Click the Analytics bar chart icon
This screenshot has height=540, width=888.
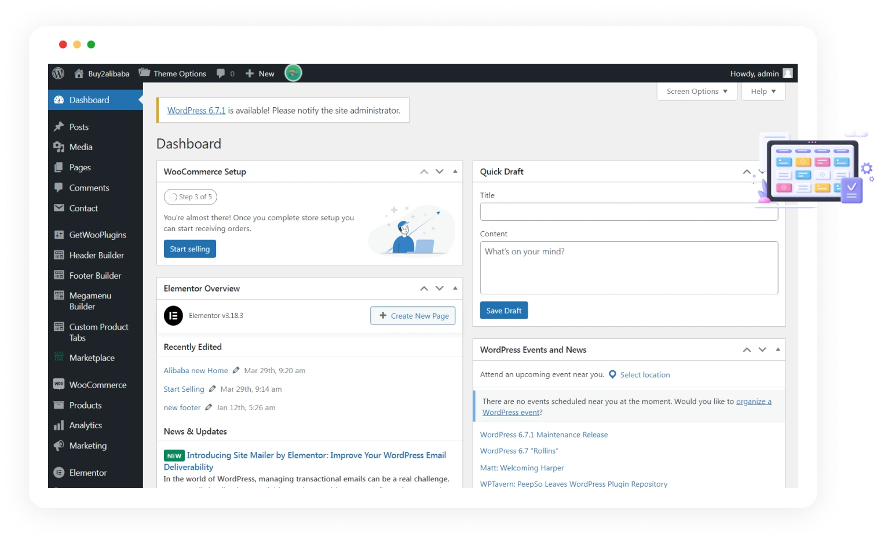[59, 425]
